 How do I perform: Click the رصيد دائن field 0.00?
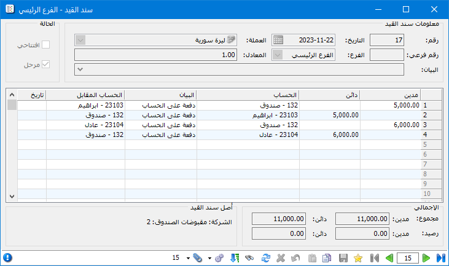click(x=279, y=233)
